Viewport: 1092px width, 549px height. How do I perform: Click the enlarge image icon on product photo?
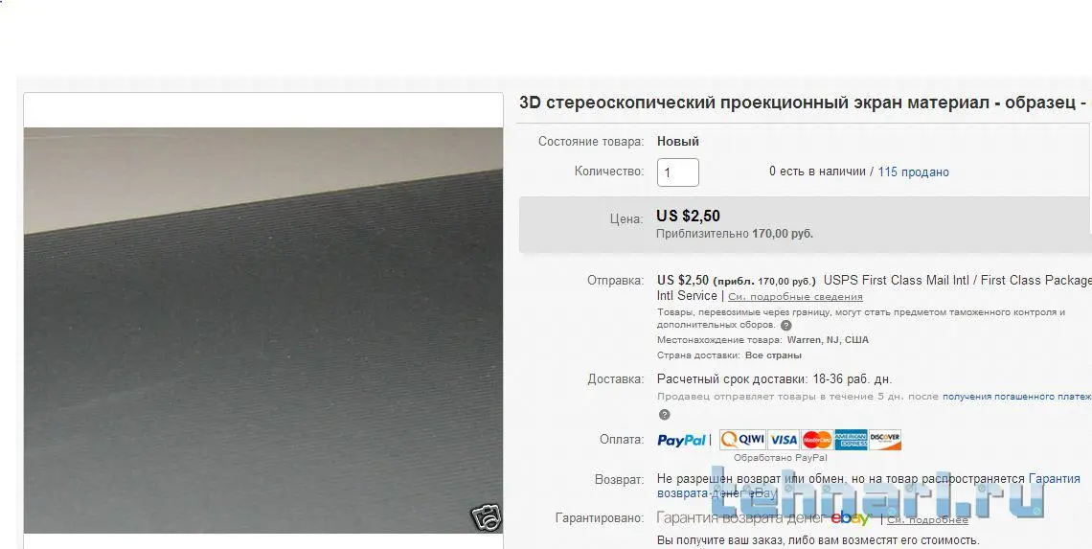486,517
